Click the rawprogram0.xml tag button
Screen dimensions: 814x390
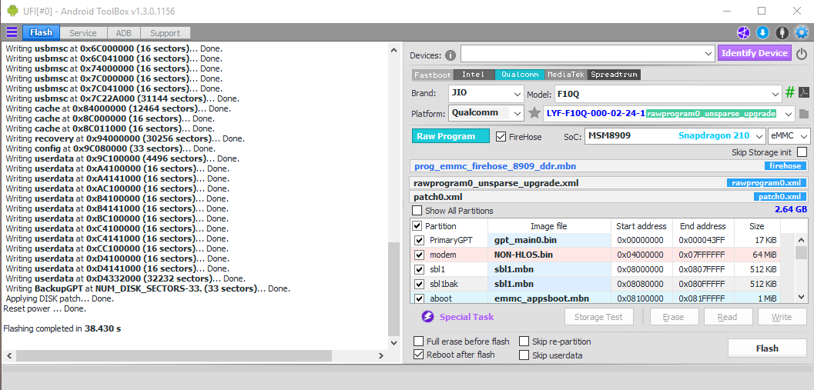767,182
